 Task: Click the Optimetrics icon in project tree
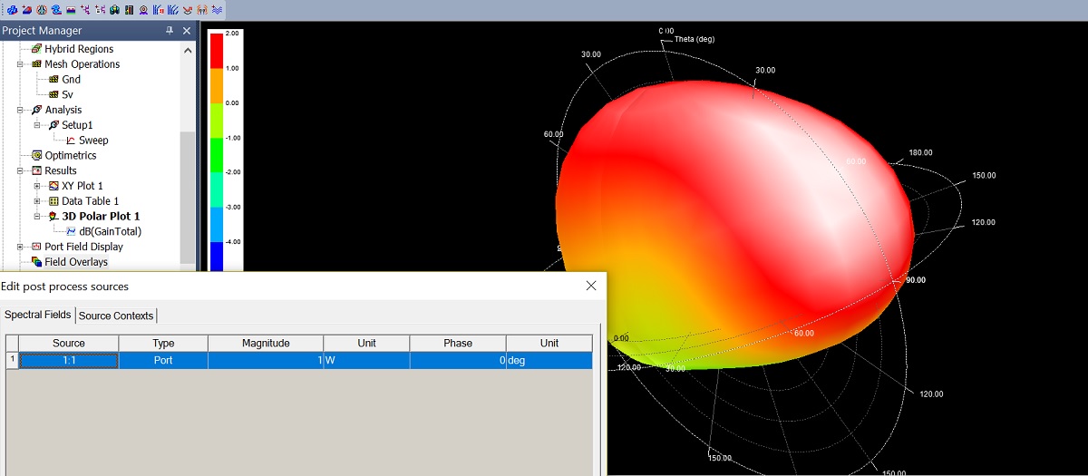pyautogui.click(x=36, y=156)
